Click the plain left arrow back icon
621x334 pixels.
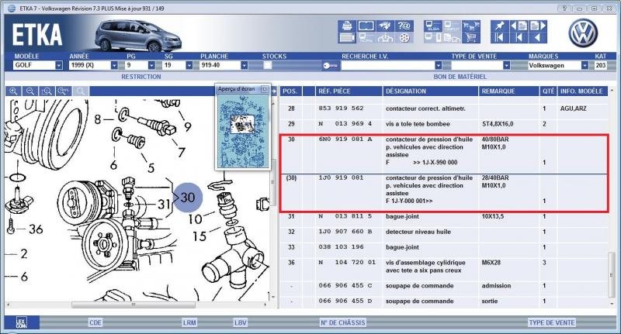pos(538,38)
